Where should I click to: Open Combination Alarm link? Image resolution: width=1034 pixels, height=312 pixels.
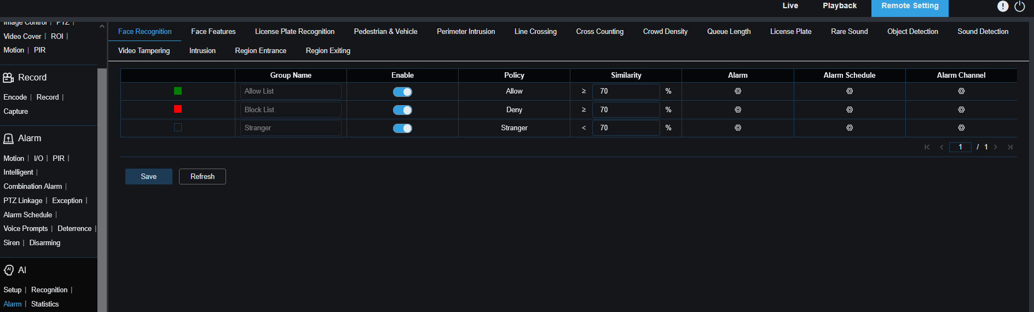click(x=33, y=187)
